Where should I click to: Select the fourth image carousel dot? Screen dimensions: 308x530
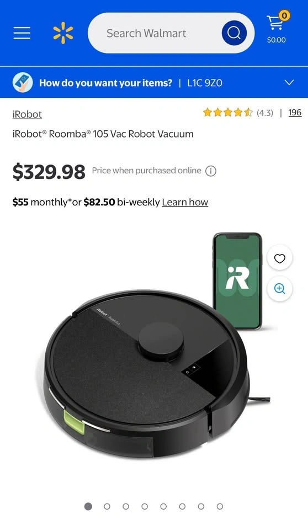[145, 506]
